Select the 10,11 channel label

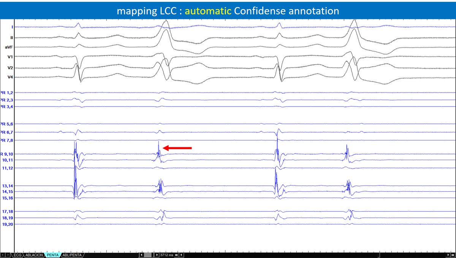8,160
